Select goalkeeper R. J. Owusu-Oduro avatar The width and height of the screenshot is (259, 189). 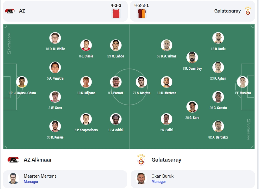tap(22, 82)
